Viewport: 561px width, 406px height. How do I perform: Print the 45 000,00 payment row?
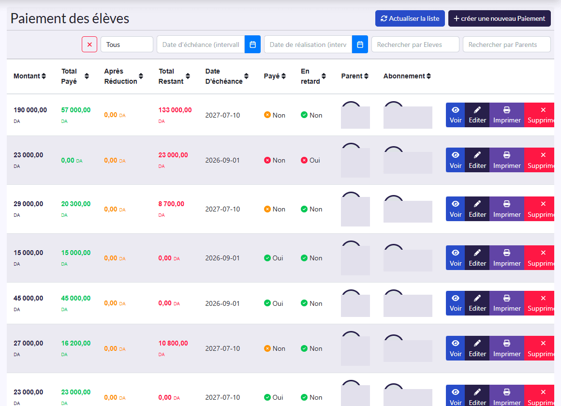[507, 303]
